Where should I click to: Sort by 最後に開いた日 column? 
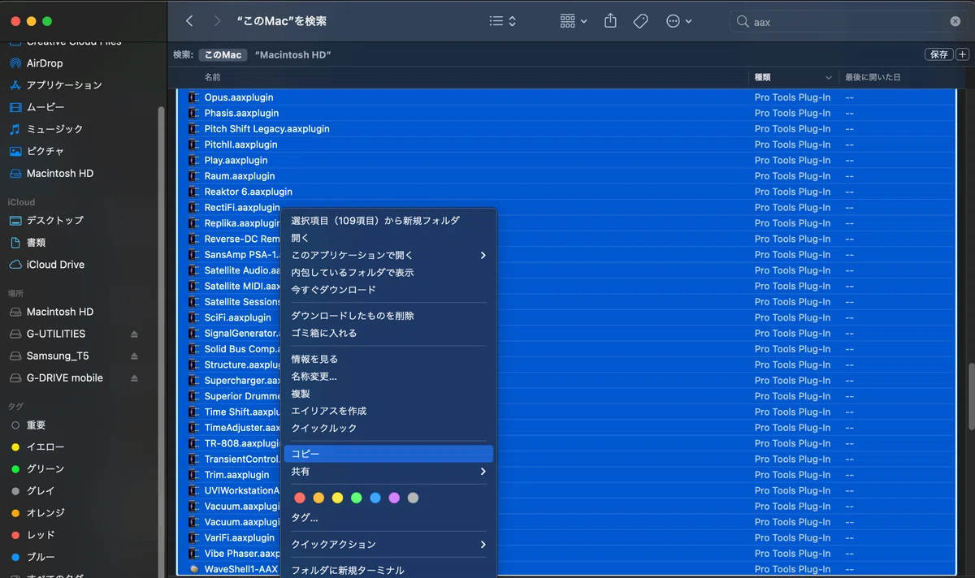pyautogui.click(x=873, y=77)
